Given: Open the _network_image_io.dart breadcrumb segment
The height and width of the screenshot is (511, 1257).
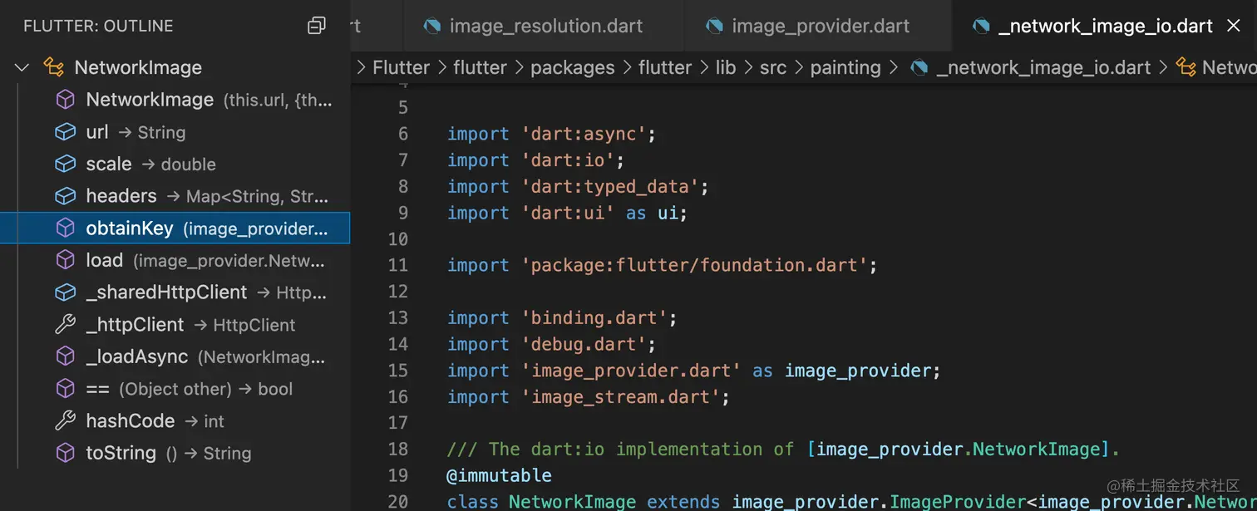Looking at the screenshot, I should click(x=1043, y=67).
